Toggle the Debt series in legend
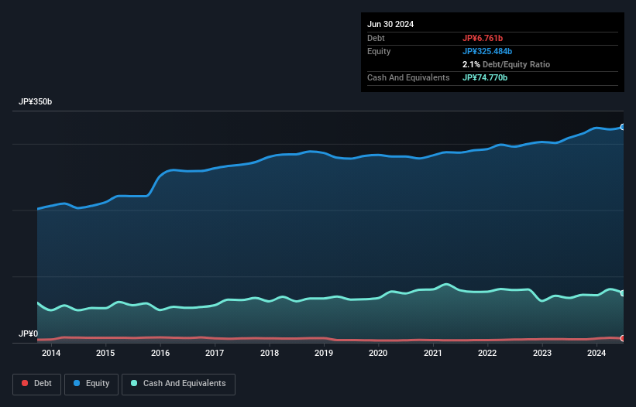This screenshot has width=636, height=407. (36, 383)
